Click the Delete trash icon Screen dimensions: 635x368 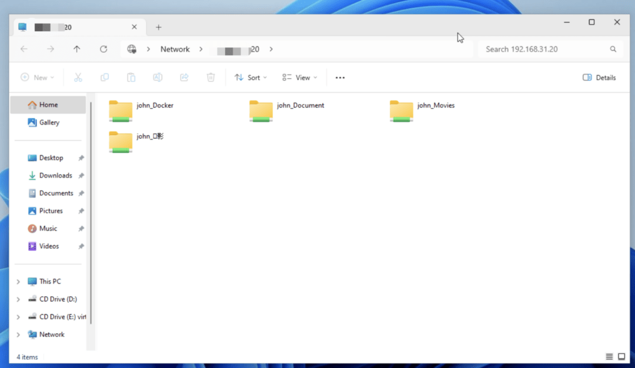tap(210, 78)
